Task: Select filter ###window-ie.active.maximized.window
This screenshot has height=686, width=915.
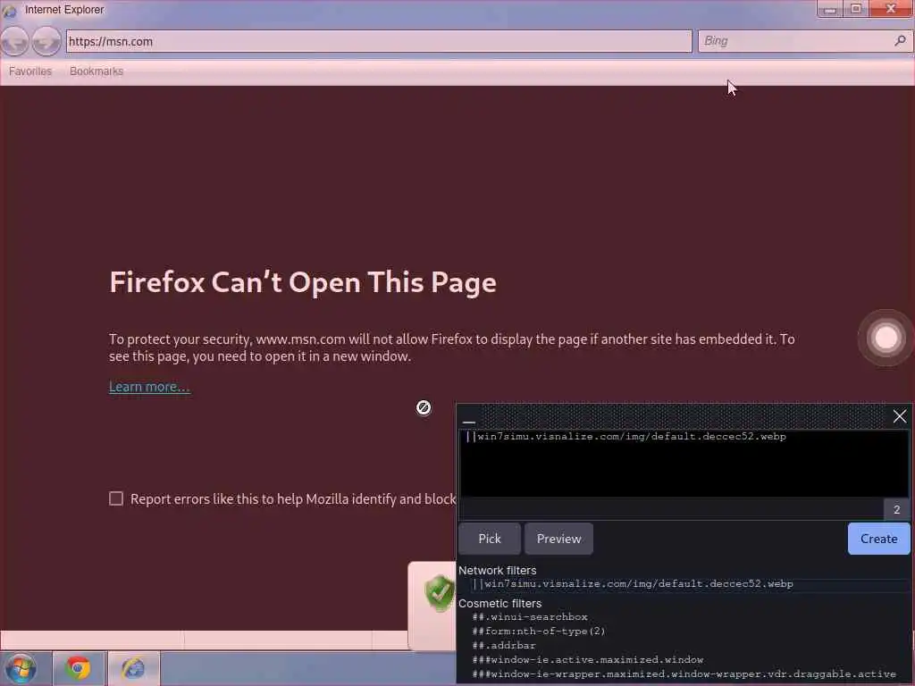Action: 588,660
